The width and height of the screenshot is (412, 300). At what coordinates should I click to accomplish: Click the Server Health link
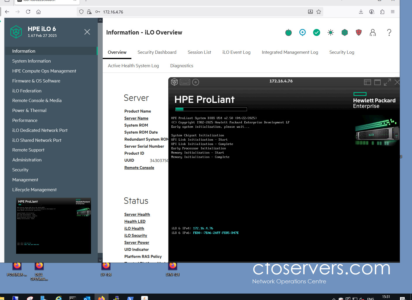(x=137, y=214)
